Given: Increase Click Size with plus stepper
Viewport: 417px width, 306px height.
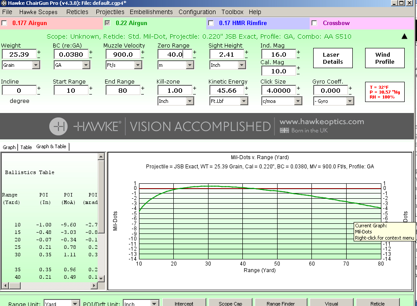Looking at the screenshot, I should (298, 88).
